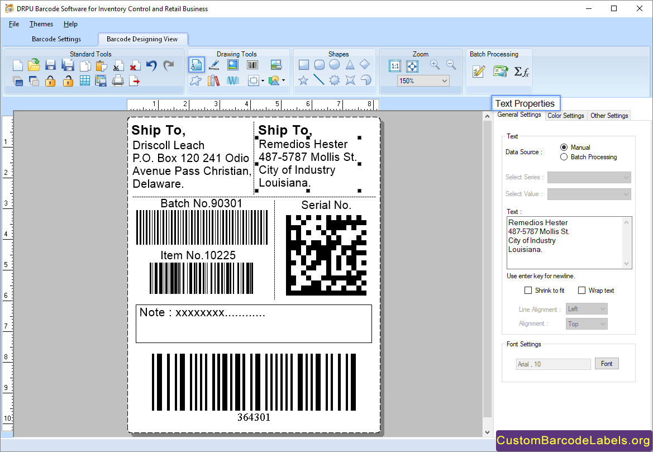
Task: Choose the pen signature drawing tool
Action: [214, 65]
